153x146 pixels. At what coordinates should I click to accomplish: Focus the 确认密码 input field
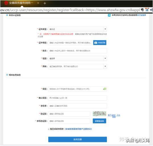(77, 98)
